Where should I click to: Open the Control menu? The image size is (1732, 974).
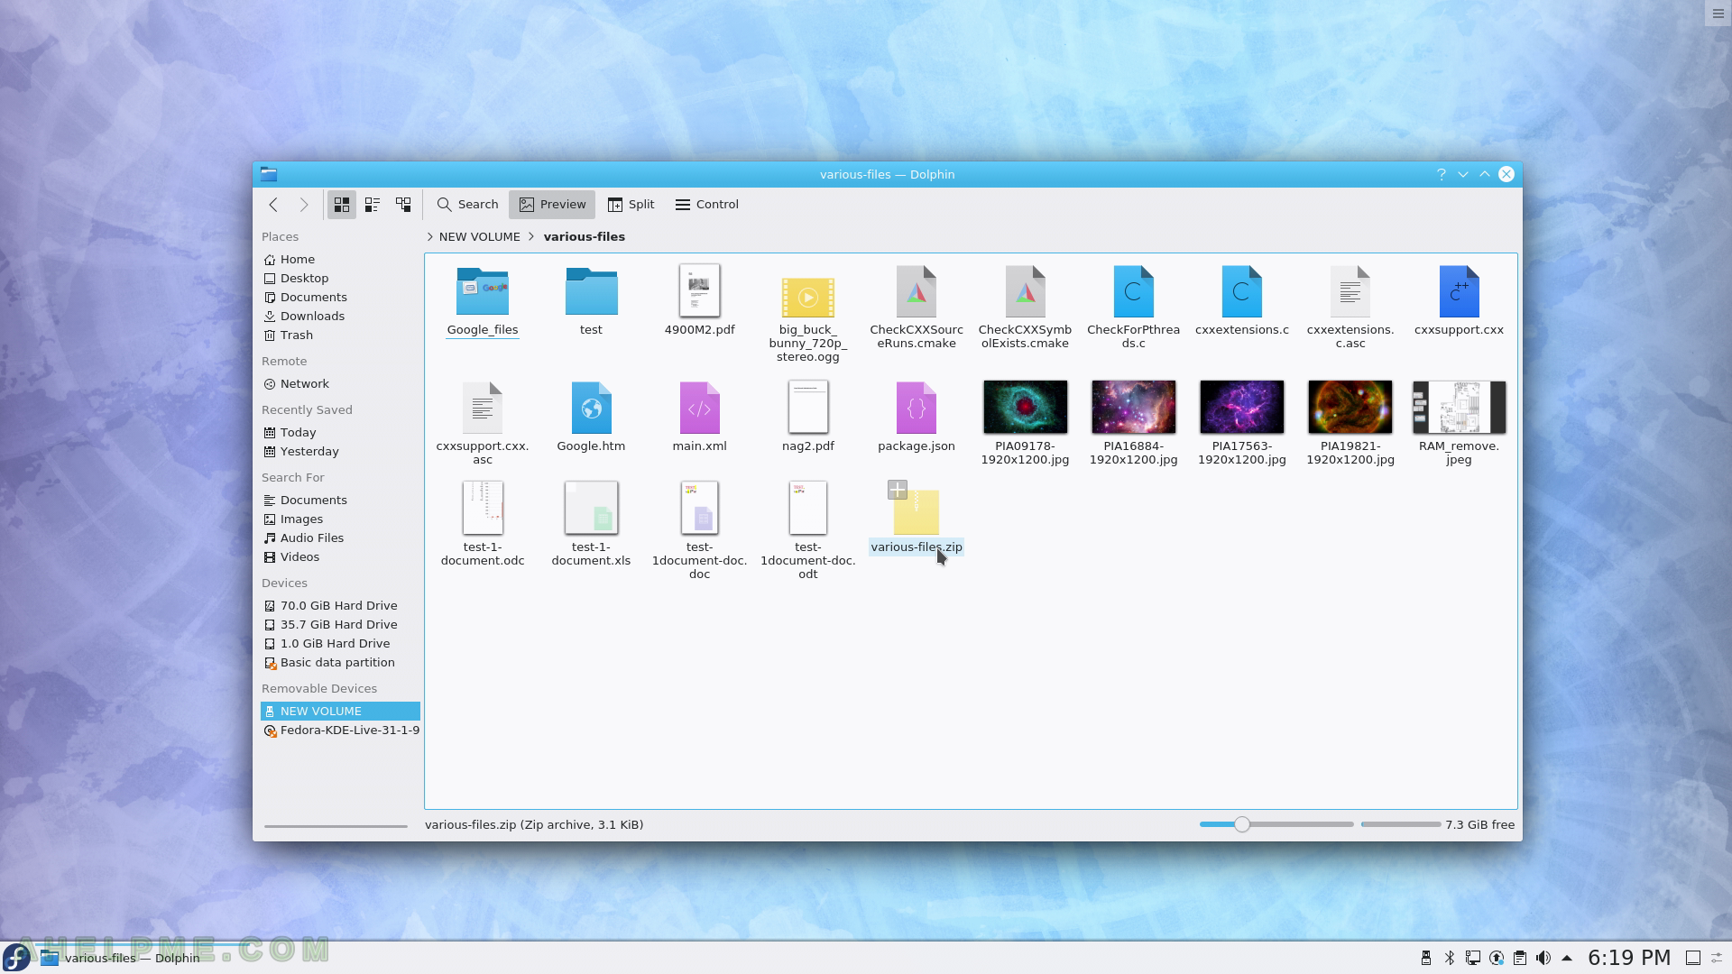[x=707, y=205]
